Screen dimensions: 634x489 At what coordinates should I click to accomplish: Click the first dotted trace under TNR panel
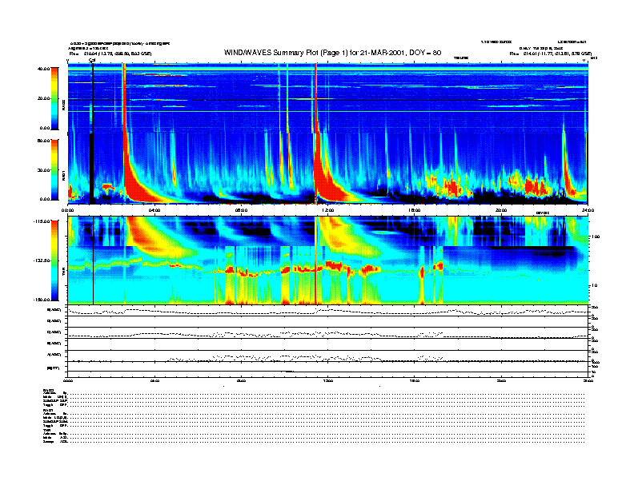click(327, 311)
